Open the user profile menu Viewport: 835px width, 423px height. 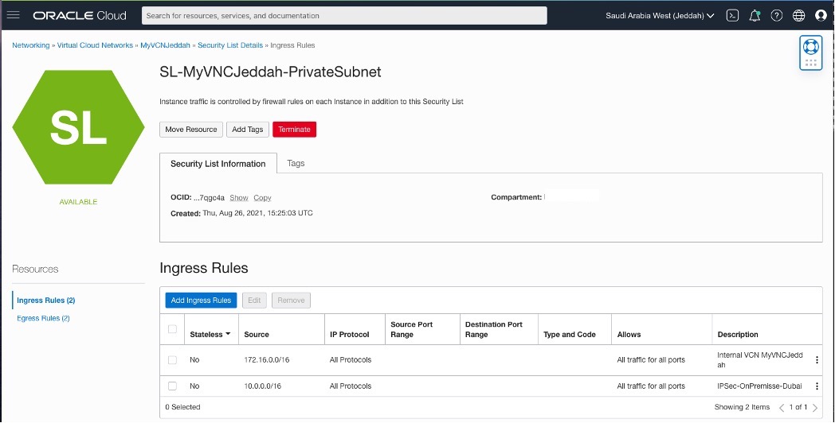tap(821, 15)
